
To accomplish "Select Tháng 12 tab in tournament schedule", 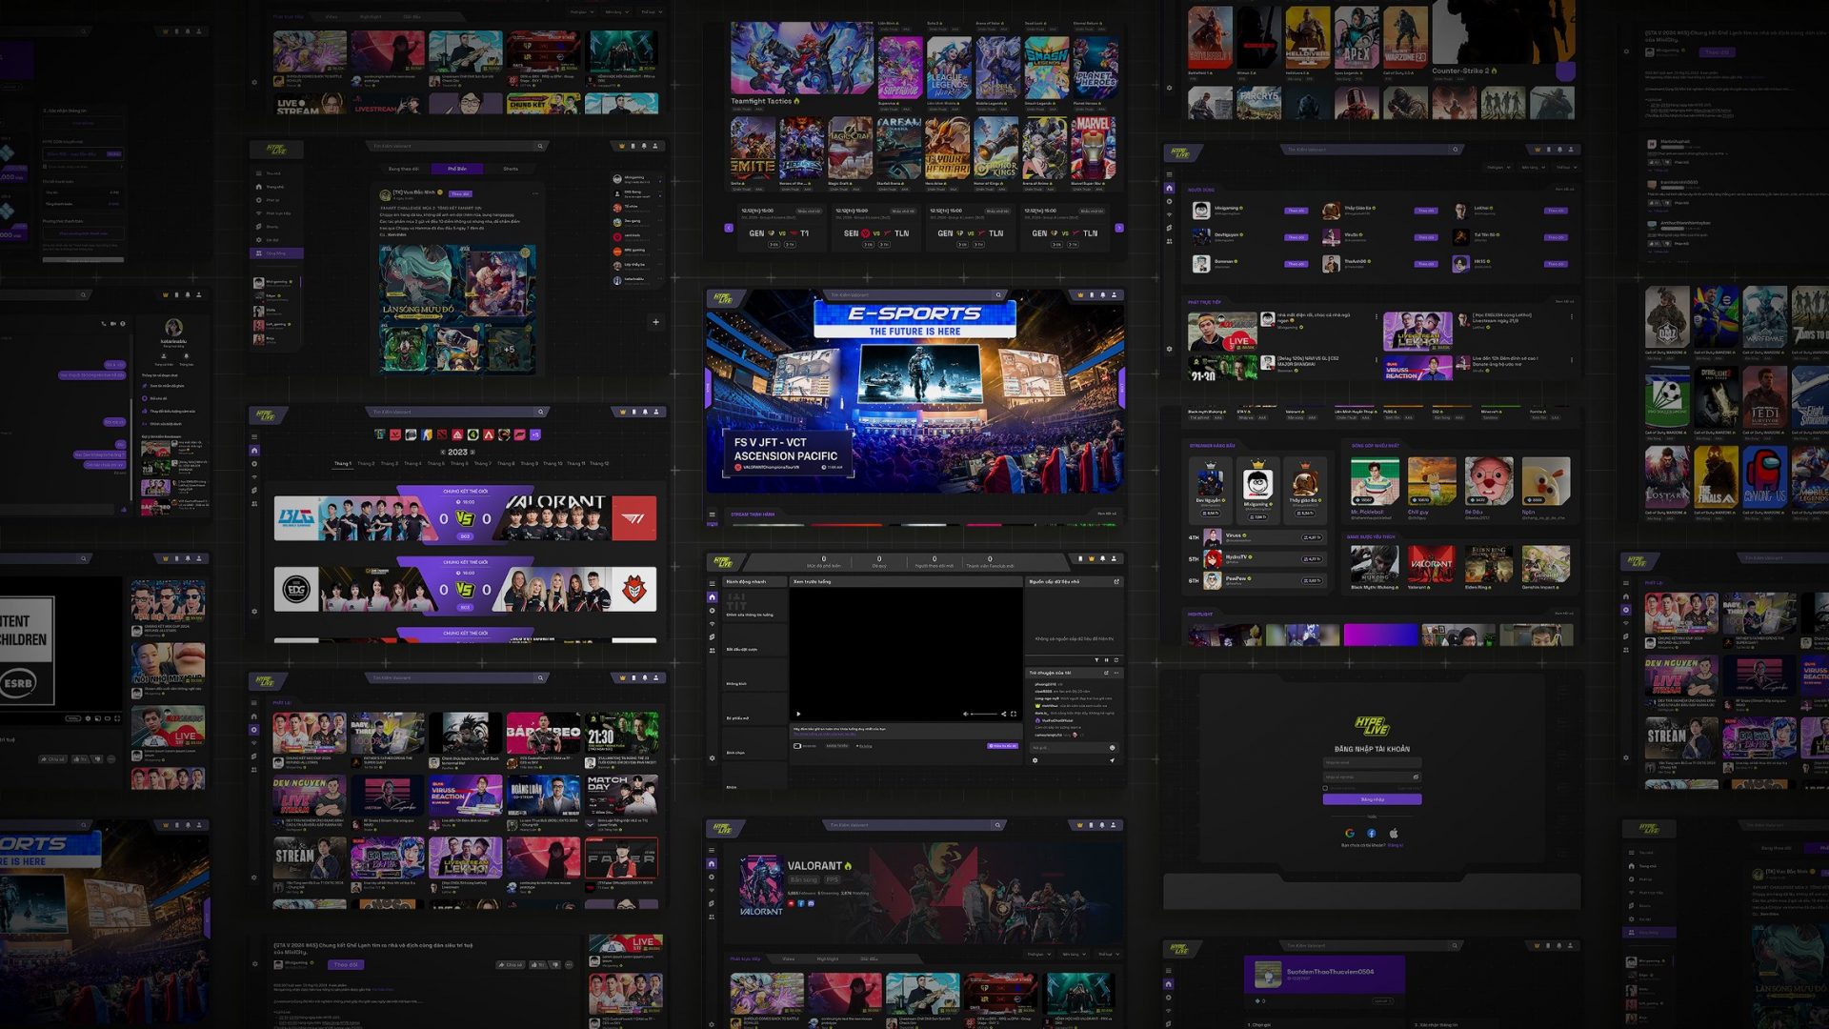I will click(599, 464).
